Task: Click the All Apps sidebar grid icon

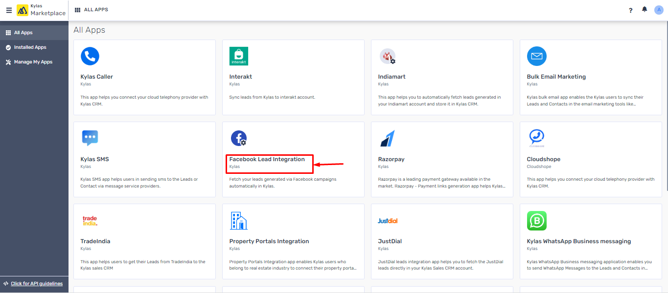Action: click(8, 33)
